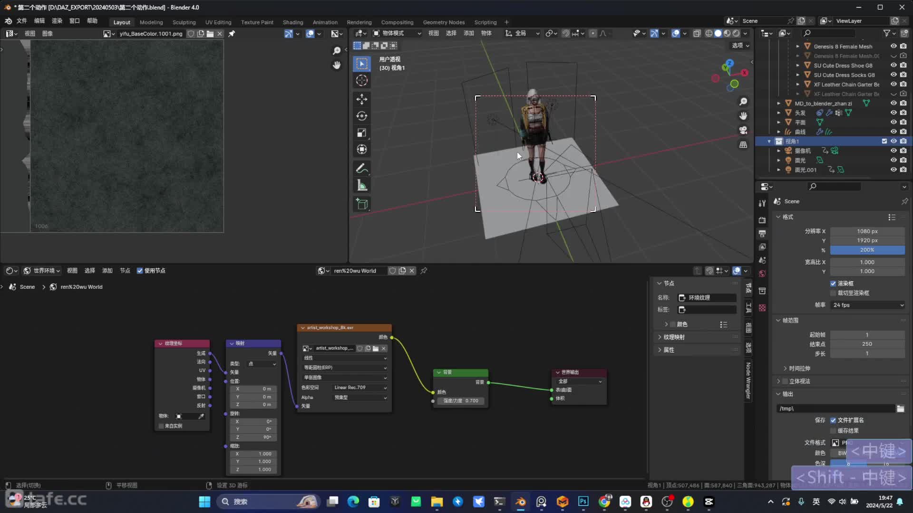Image resolution: width=913 pixels, height=513 pixels.
Task: Open Output properties tab
Action: pyautogui.click(x=762, y=233)
